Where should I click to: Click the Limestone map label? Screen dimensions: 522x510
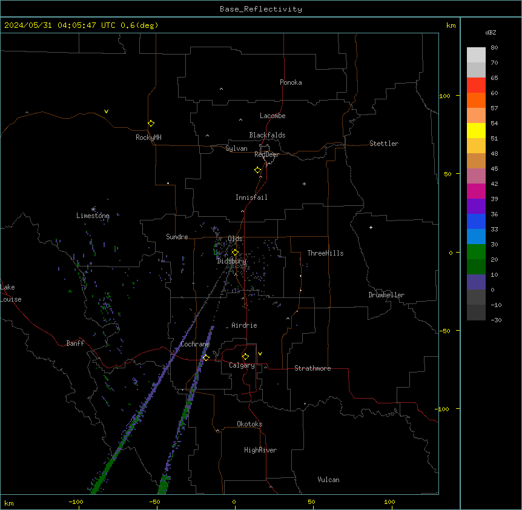[x=93, y=216]
